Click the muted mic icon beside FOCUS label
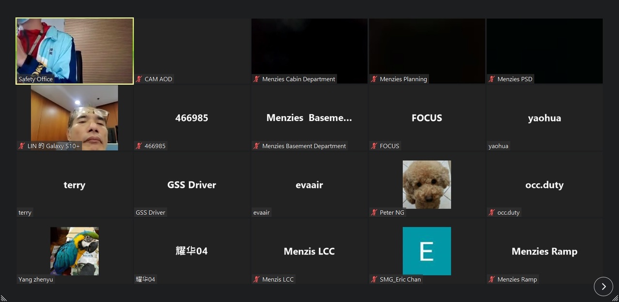Image resolution: width=619 pixels, height=302 pixels. coord(374,146)
